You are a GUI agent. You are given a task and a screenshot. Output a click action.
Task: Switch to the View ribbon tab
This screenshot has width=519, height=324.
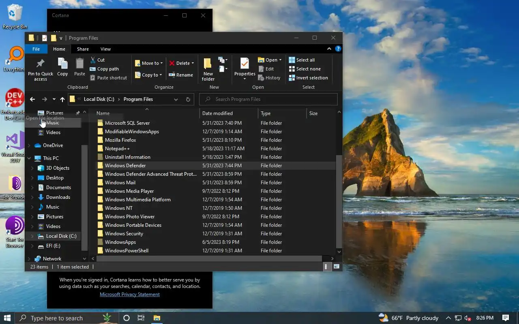[105, 49]
